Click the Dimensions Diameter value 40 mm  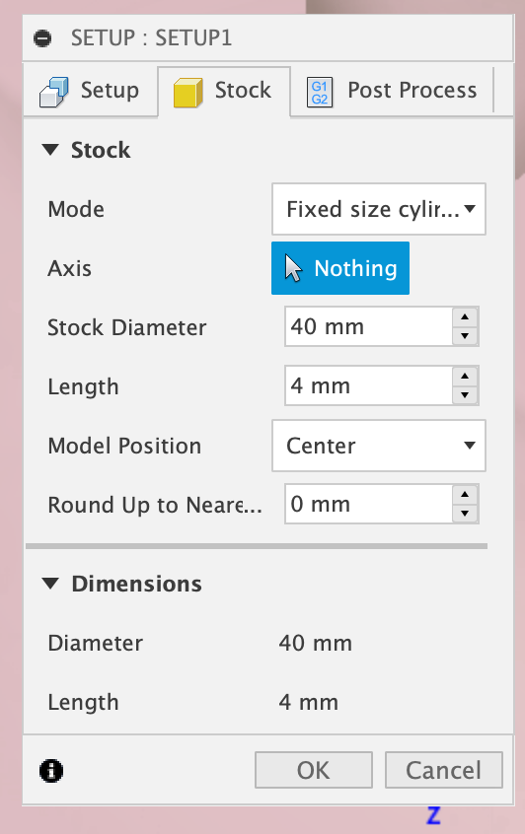(315, 643)
